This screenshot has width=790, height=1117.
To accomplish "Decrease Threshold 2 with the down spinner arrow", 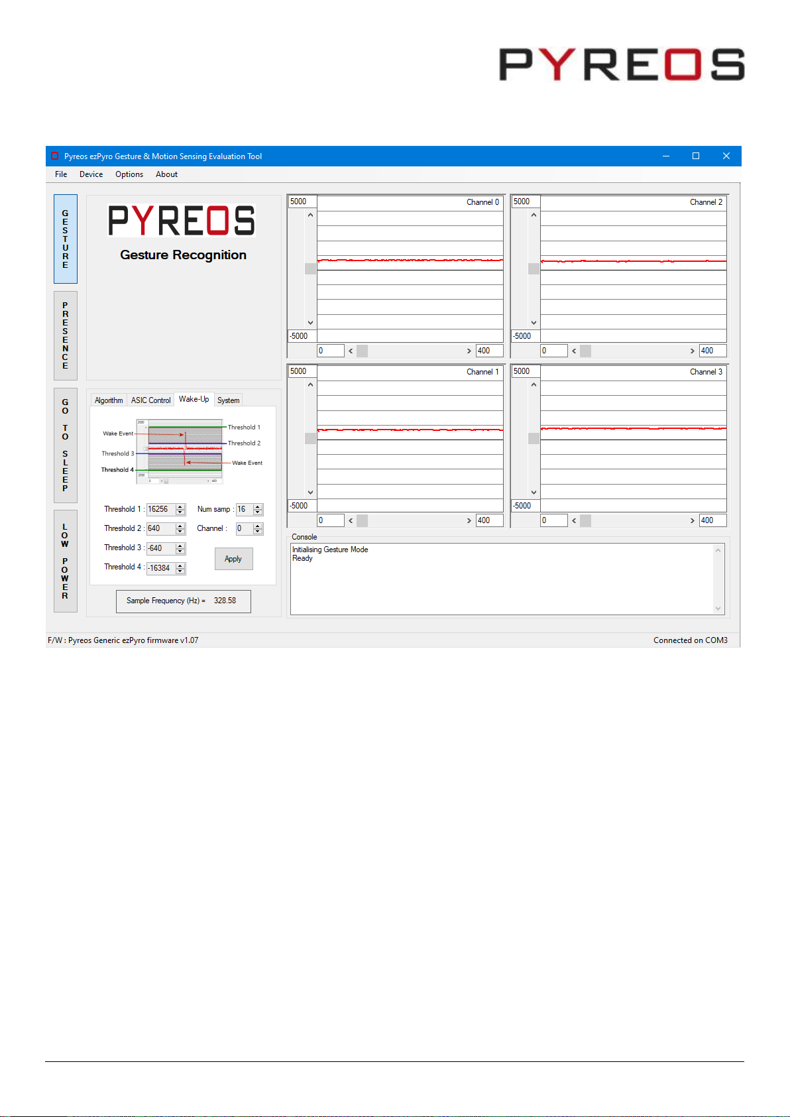I will click(x=180, y=532).
